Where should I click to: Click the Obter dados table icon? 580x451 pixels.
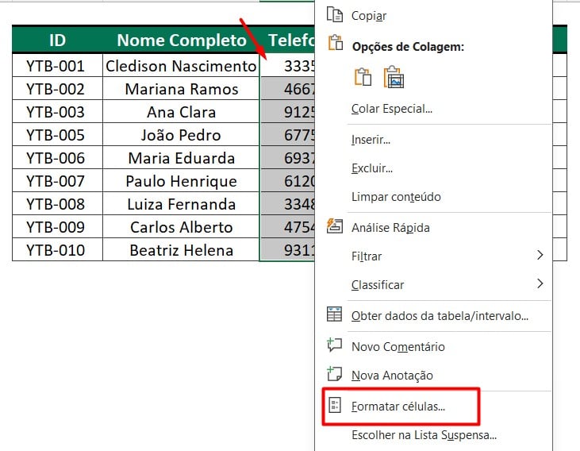coord(335,314)
